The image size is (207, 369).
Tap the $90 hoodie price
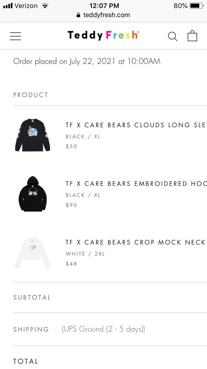pyautogui.click(x=71, y=205)
